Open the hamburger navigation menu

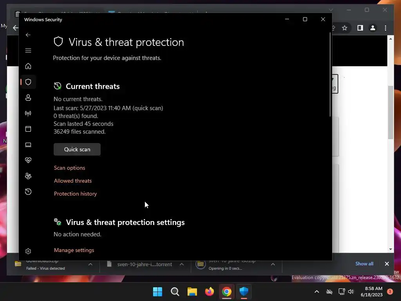coord(28,51)
